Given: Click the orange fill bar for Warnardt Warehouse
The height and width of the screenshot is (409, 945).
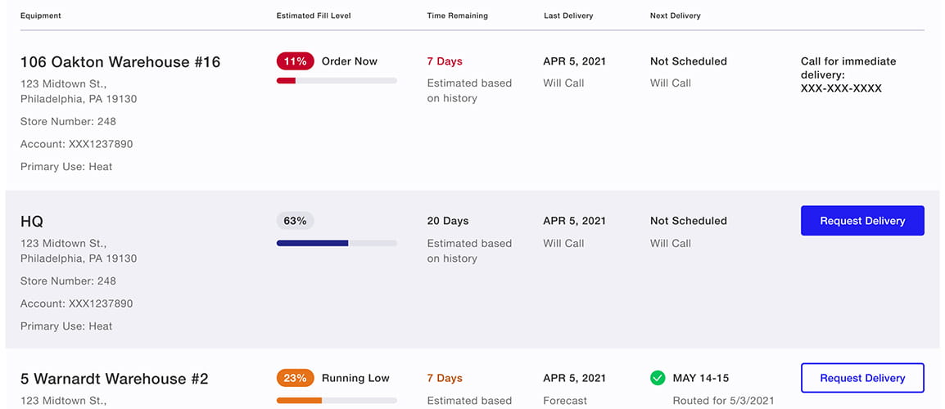Looking at the screenshot, I should coord(299,400).
